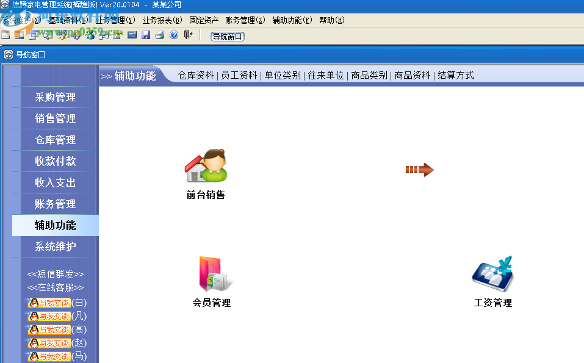Open the 固定资产 menu
584x363 pixels.
204,20
